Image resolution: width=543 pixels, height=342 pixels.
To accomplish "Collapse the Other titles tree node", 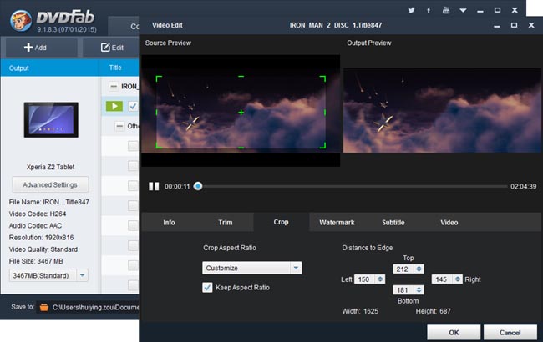I will point(119,126).
